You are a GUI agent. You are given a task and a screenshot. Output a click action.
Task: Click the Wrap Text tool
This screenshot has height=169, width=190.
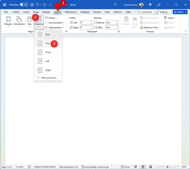(x=135, y=22)
